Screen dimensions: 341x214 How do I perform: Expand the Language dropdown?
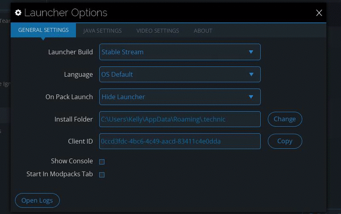click(x=180, y=74)
